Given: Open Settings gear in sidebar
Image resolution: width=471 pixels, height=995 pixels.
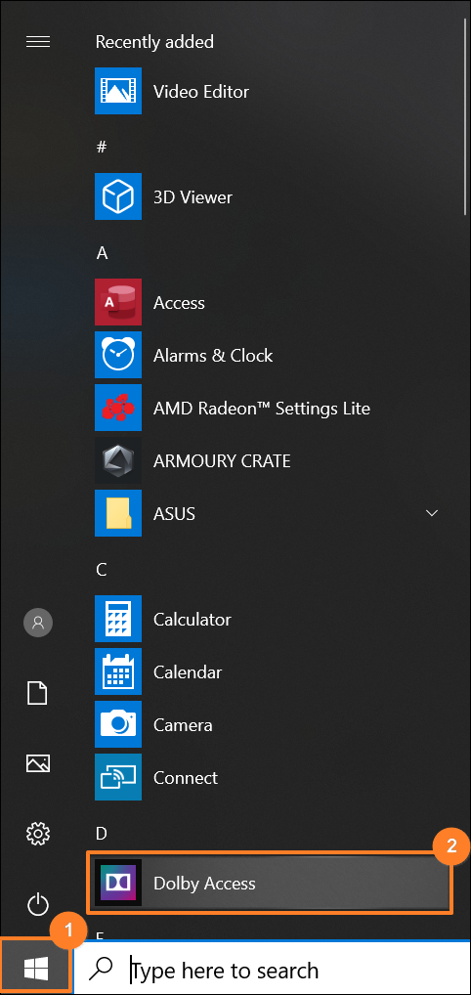Looking at the screenshot, I should (37, 832).
